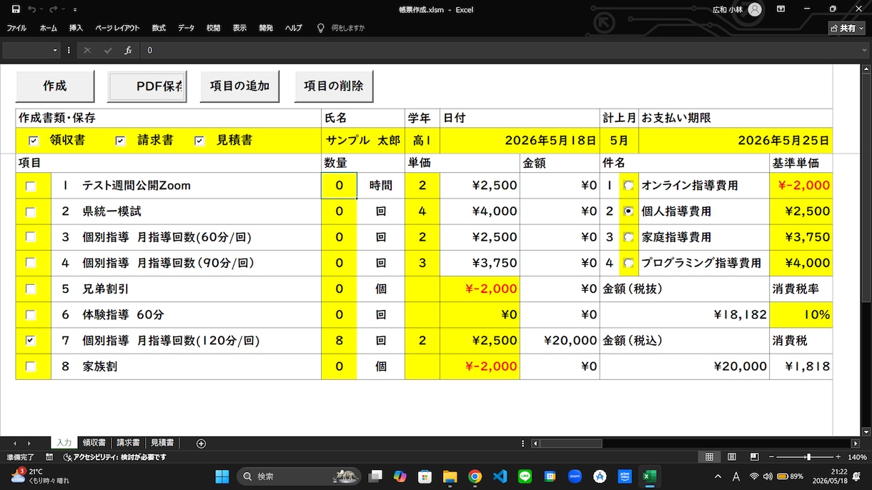872x490 pixels.
Task: Toggle the 請求書 checkbox
Action: [x=120, y=141]
